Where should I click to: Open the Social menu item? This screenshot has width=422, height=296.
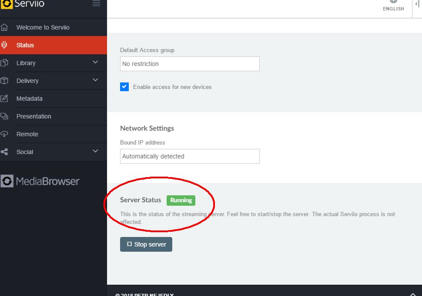[x=53, y=152]
